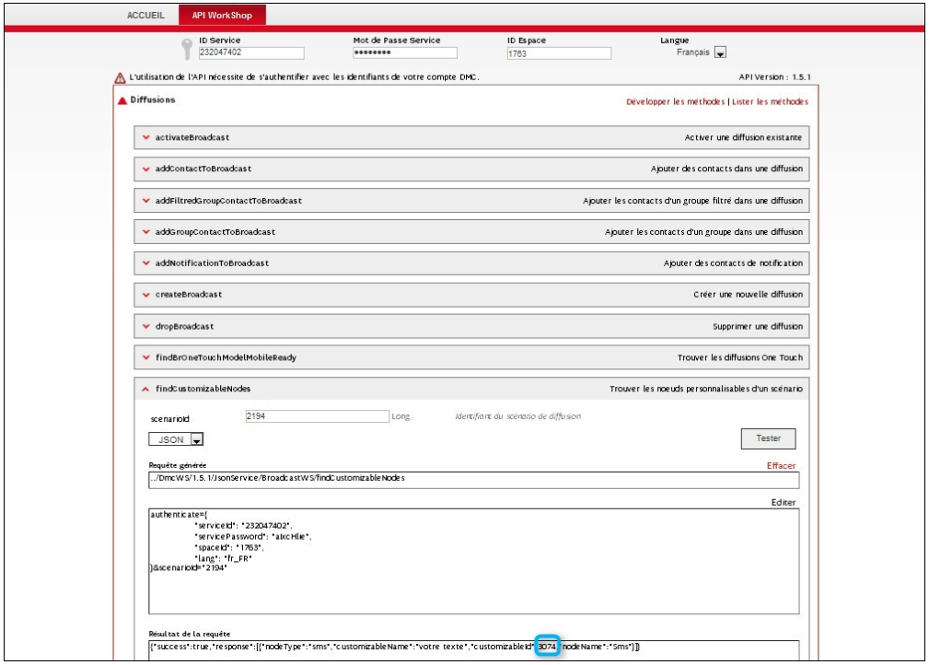Click 'Supprimer une diffusion' description
Screen dimensions: 929x665
click(x=757, y=327)
